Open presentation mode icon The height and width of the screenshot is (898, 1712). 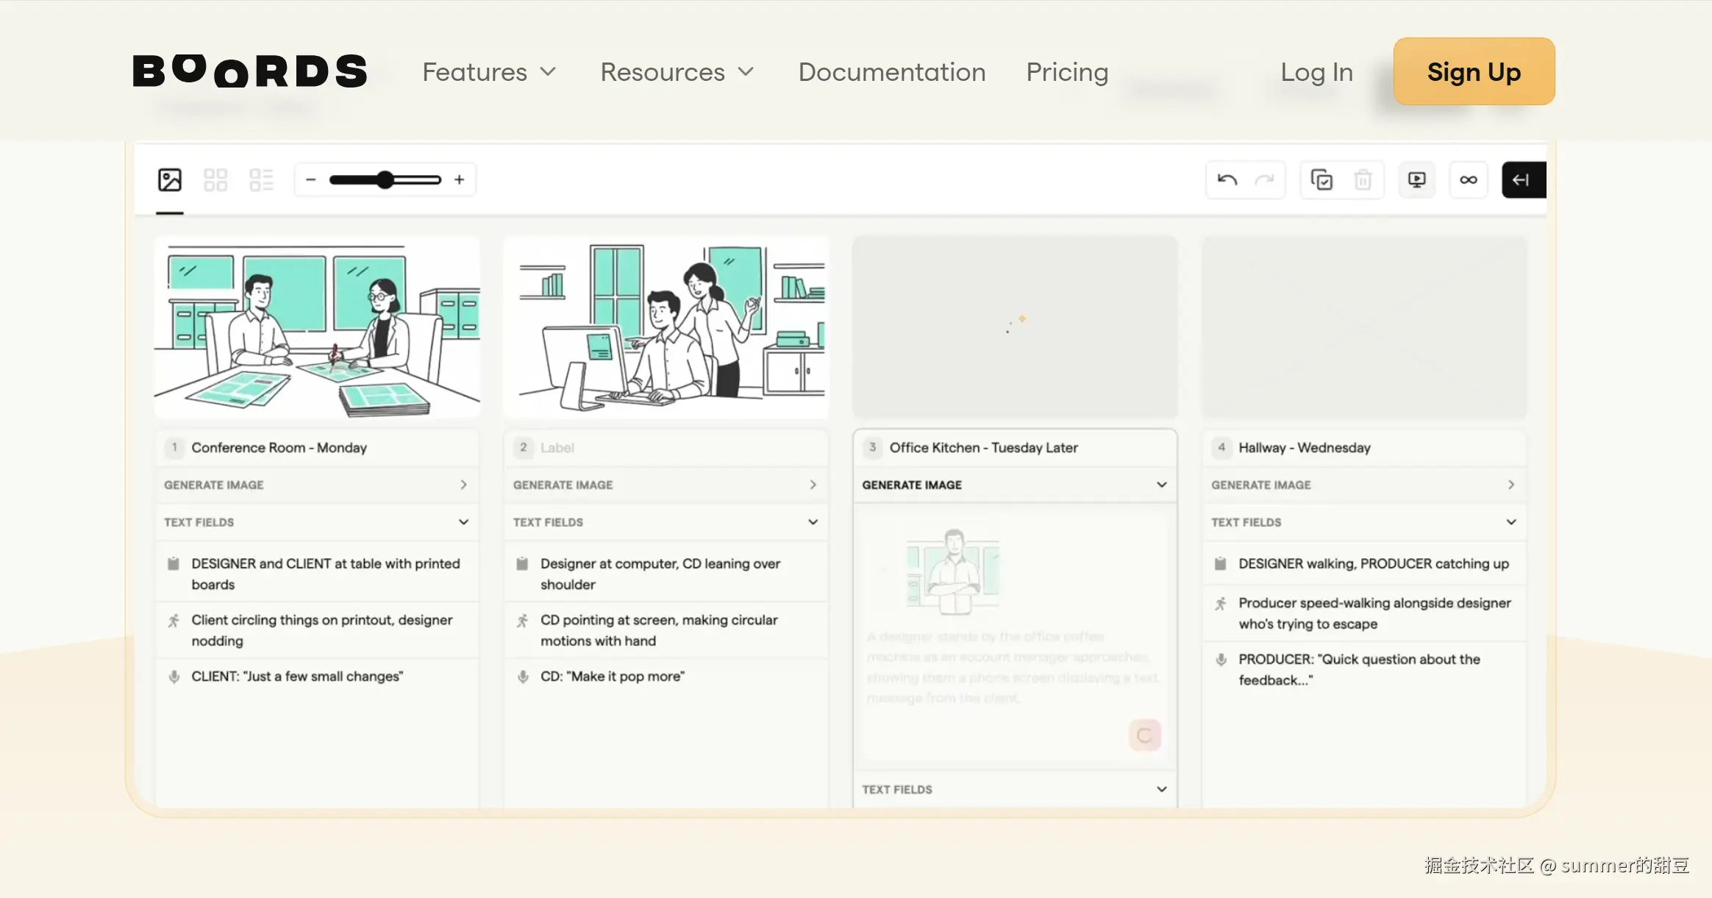pyautogui.click(x=1416, y=179)
